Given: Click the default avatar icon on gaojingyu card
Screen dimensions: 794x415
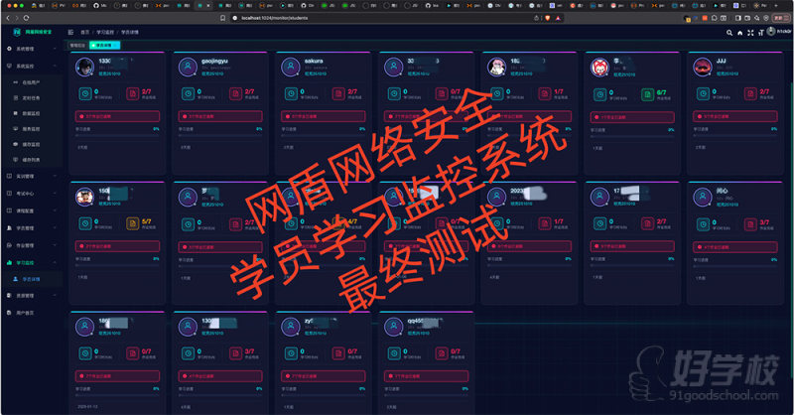Looking at the screenshot, I should pyautogui.click(x=188, y=67).
